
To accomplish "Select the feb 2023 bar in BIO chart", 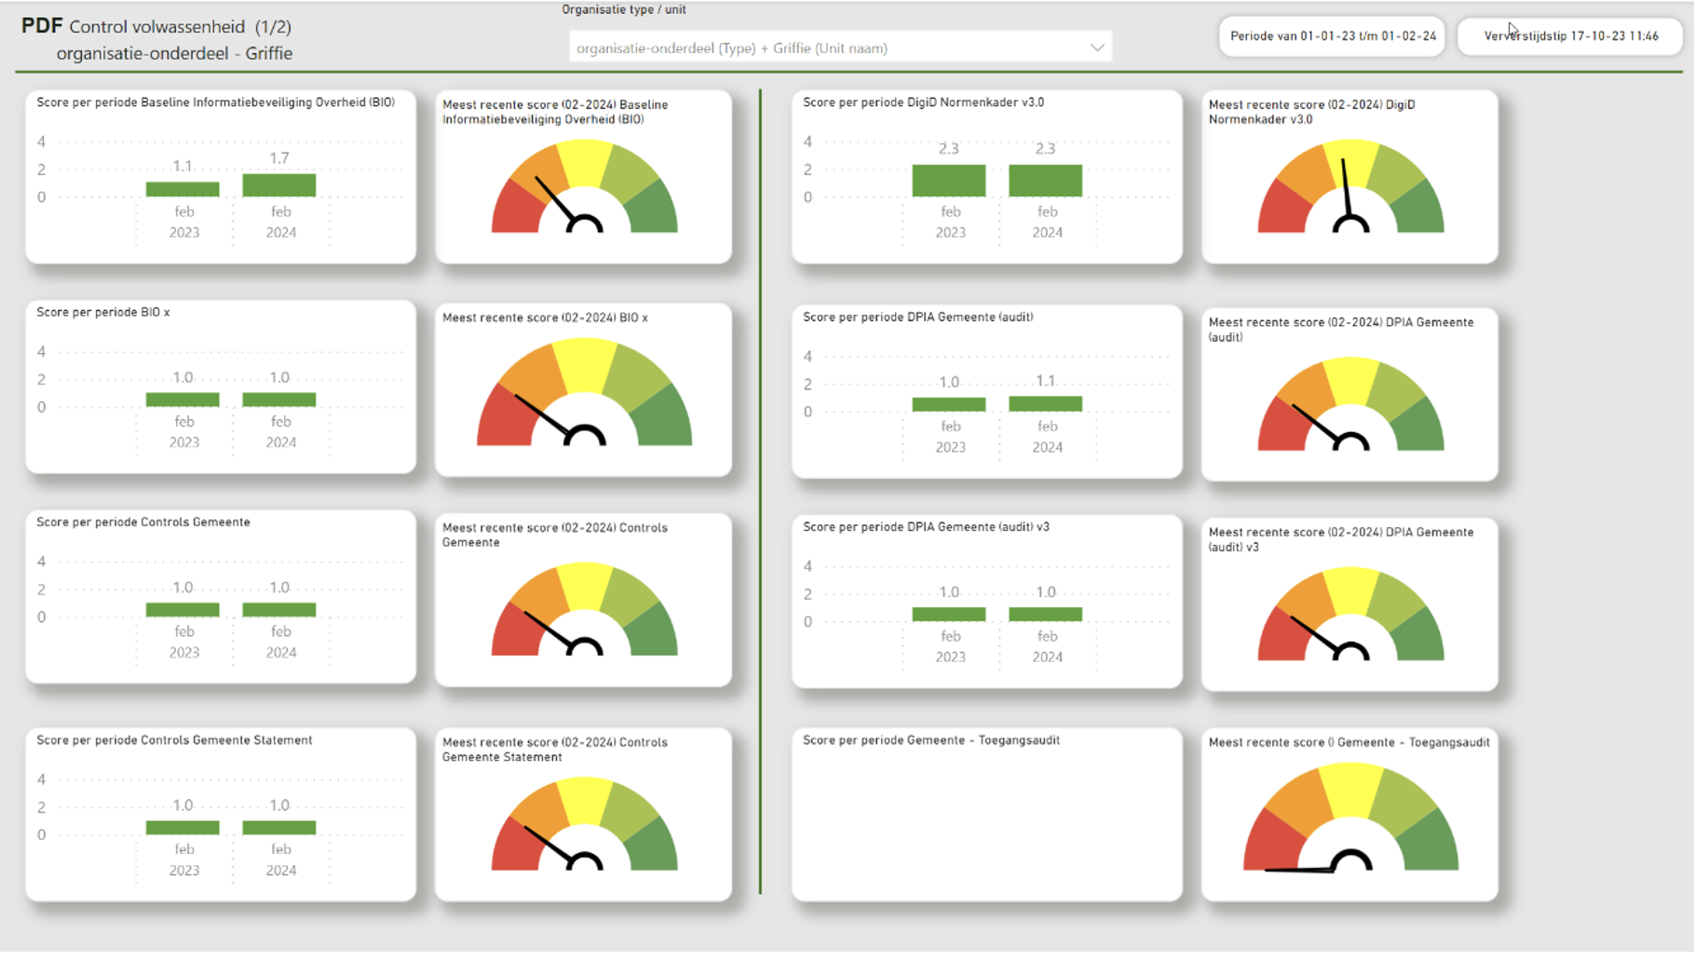I will click(183, 189).
